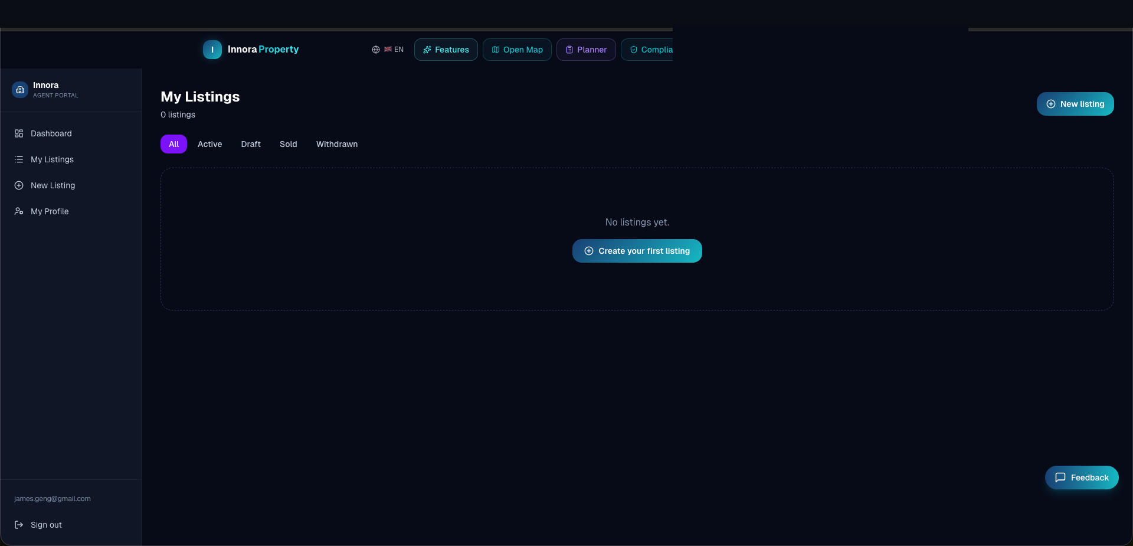Open the Open Map view

click(x=517, y=50)
